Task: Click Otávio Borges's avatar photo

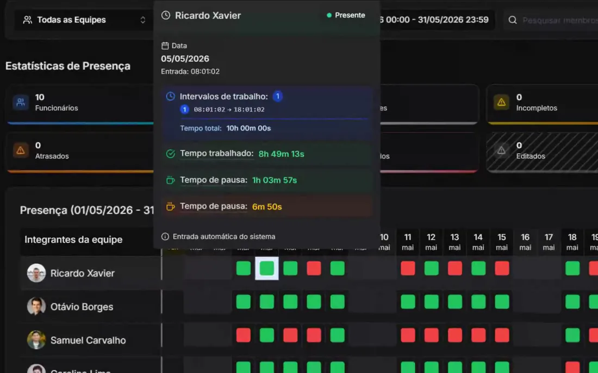Action: coord(36,306)
